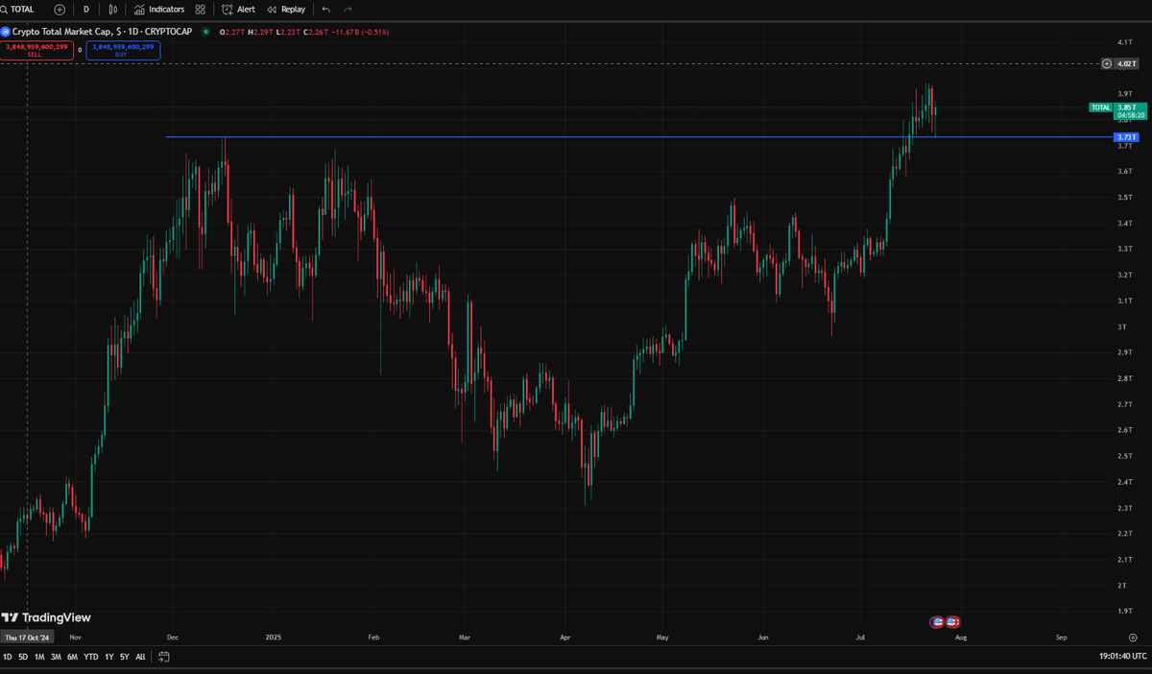This screenshot has width=1152, height=674.
Task: Set the range to 5D
Action: 23,657
